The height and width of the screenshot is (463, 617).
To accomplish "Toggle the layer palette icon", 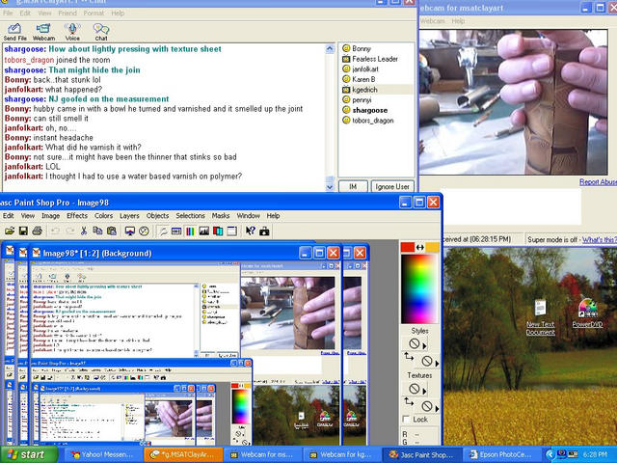I will click(218, 231).
